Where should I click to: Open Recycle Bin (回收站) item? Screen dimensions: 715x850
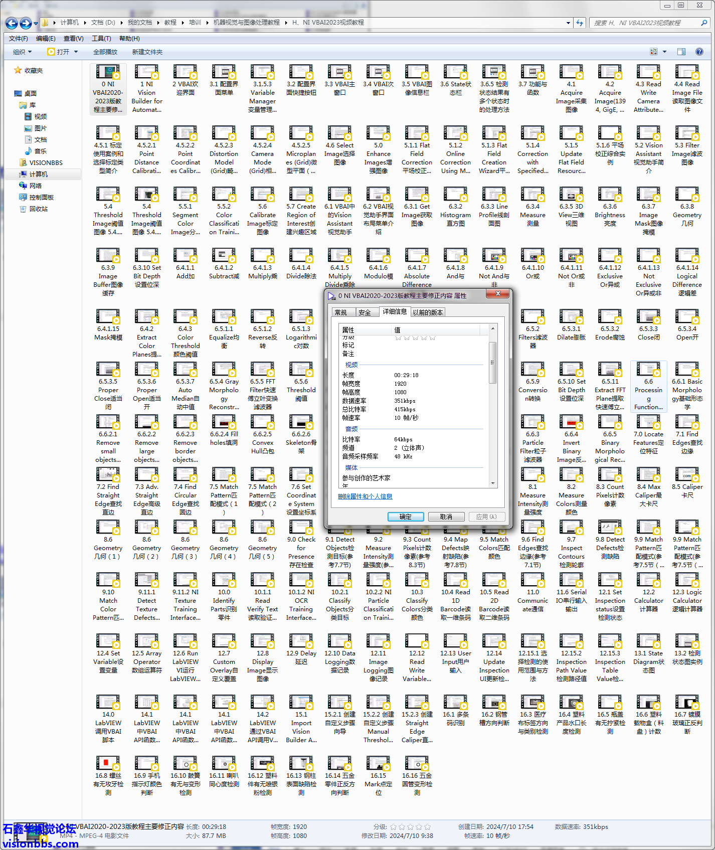(x=34, y=209)
